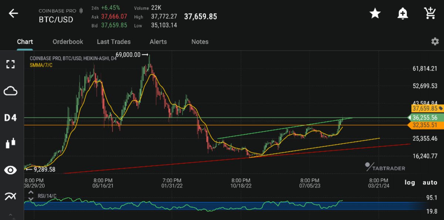This screenshot has height=220, width=444.
Task: Click the Bid price 37,659.85
Action: pos(114,25)
